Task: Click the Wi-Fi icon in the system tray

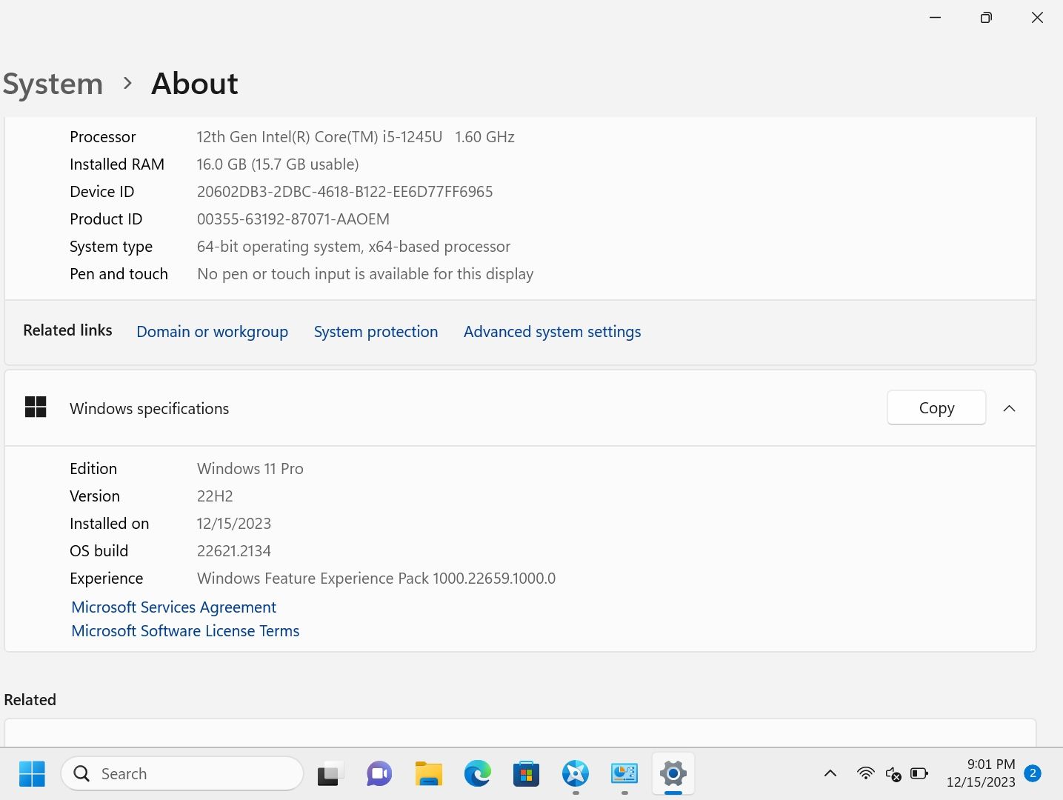Action: [865, 773]
